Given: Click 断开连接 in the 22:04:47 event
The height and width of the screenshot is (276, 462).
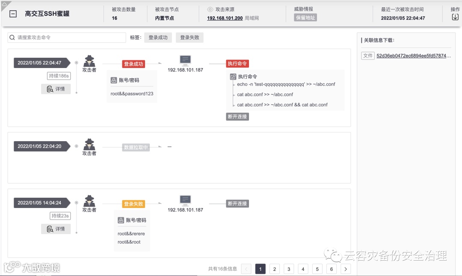Looking at the screenshot, I should pos(237,116).
